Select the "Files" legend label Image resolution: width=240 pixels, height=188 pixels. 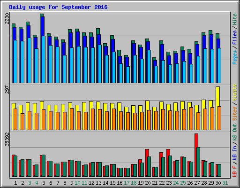pyautogui.click(x=235, y=38)
